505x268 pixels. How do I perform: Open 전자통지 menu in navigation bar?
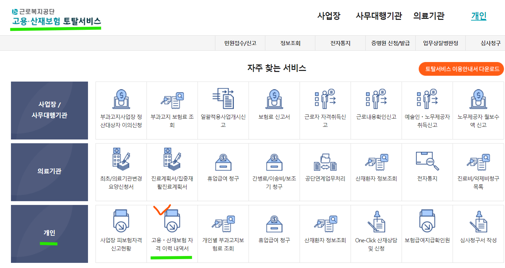340,43
